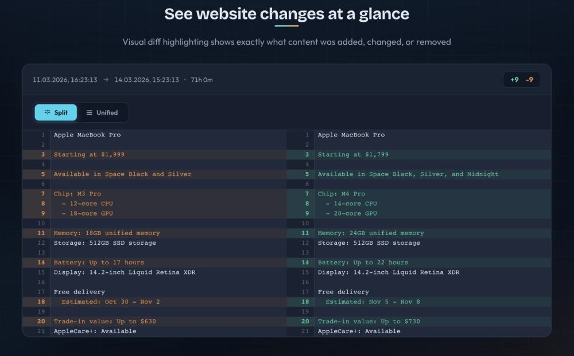Screen dimensions: 574x356
Task: Select the added 'Chip: M4 Pro' line
Action: (342, 194)
